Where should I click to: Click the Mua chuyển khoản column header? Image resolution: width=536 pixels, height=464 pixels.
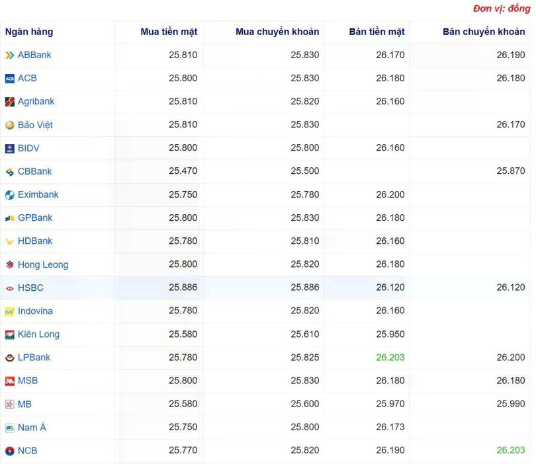277,32
